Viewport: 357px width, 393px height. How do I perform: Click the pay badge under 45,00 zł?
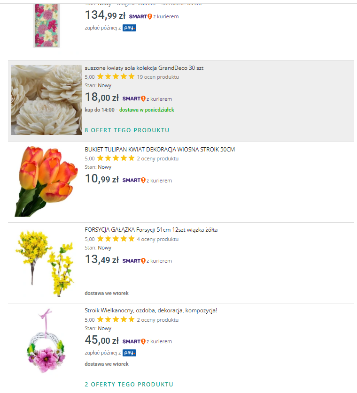pos(129,353)
